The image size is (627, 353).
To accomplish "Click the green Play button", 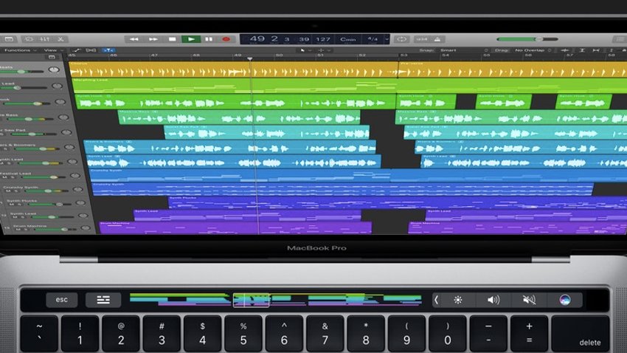I will tap(191, 39).
